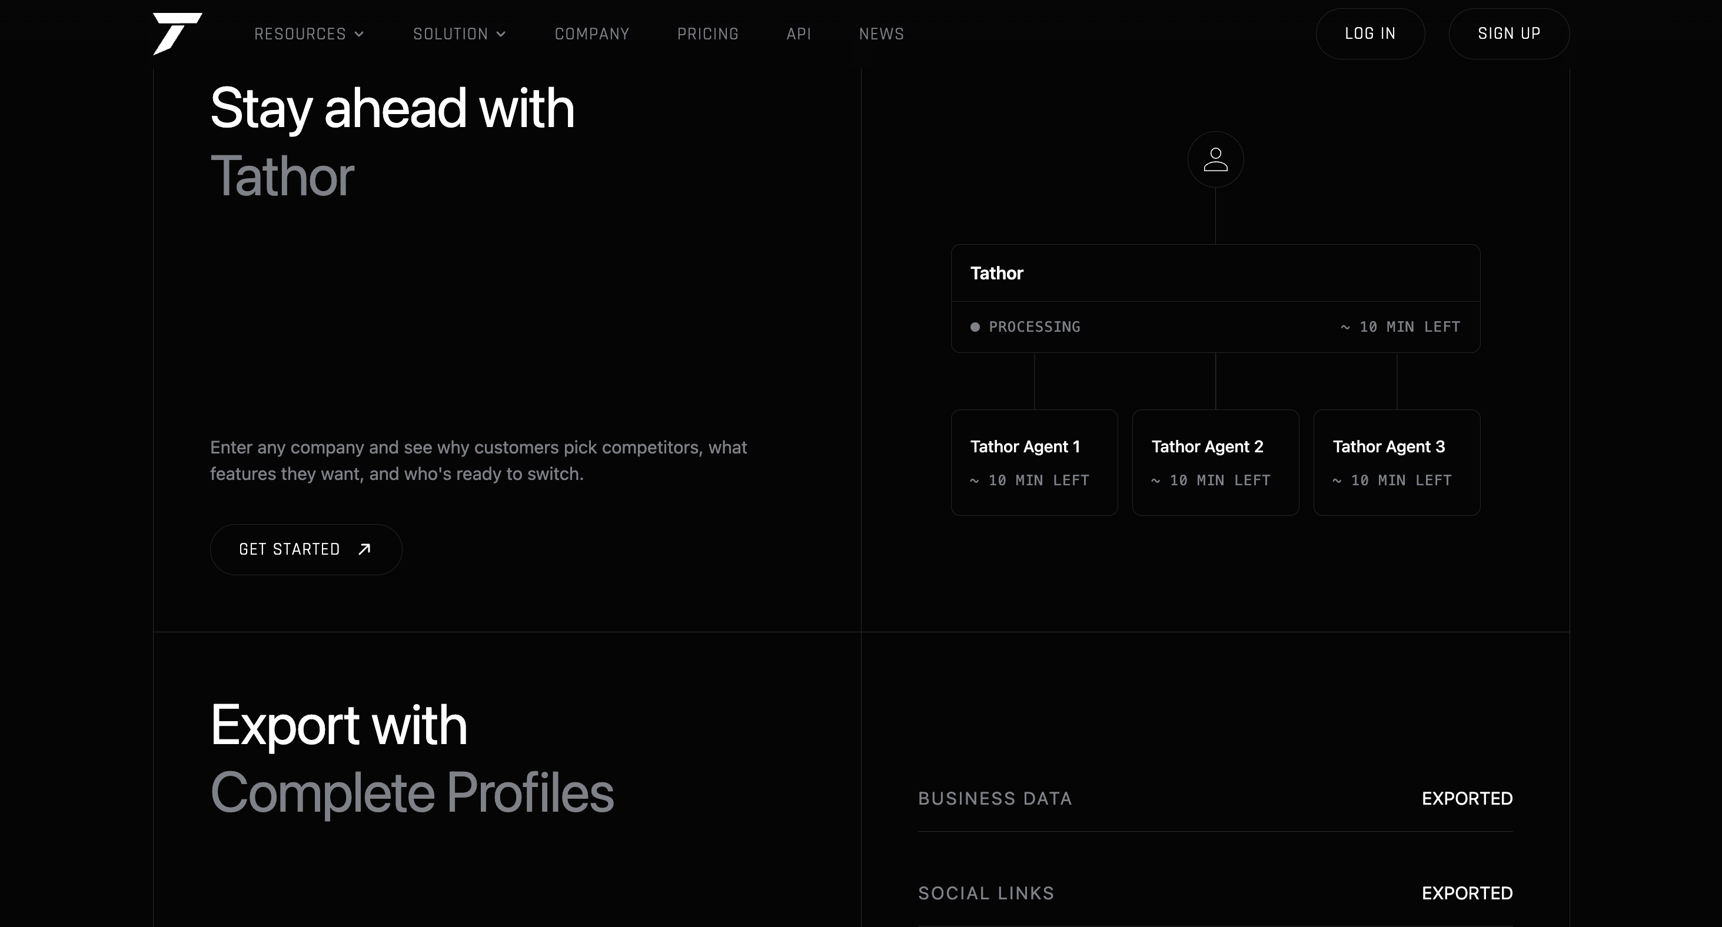Click the time left under Tathor Agent 1
This screenshot has height=927, width=1722.
(1029, 481)
